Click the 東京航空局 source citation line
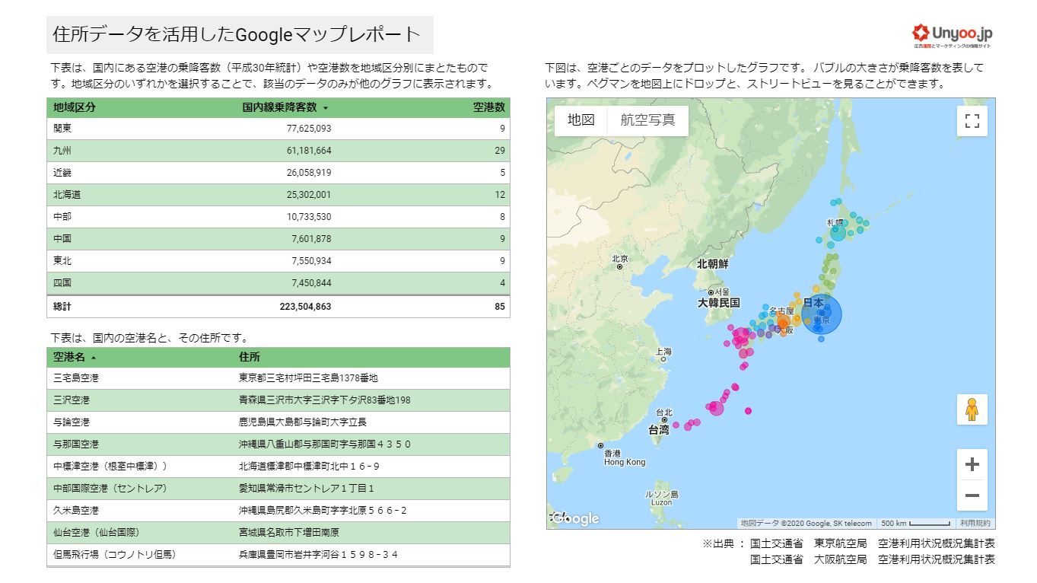The height and width of the screenshot is (583, 1037). click(872, 543)
